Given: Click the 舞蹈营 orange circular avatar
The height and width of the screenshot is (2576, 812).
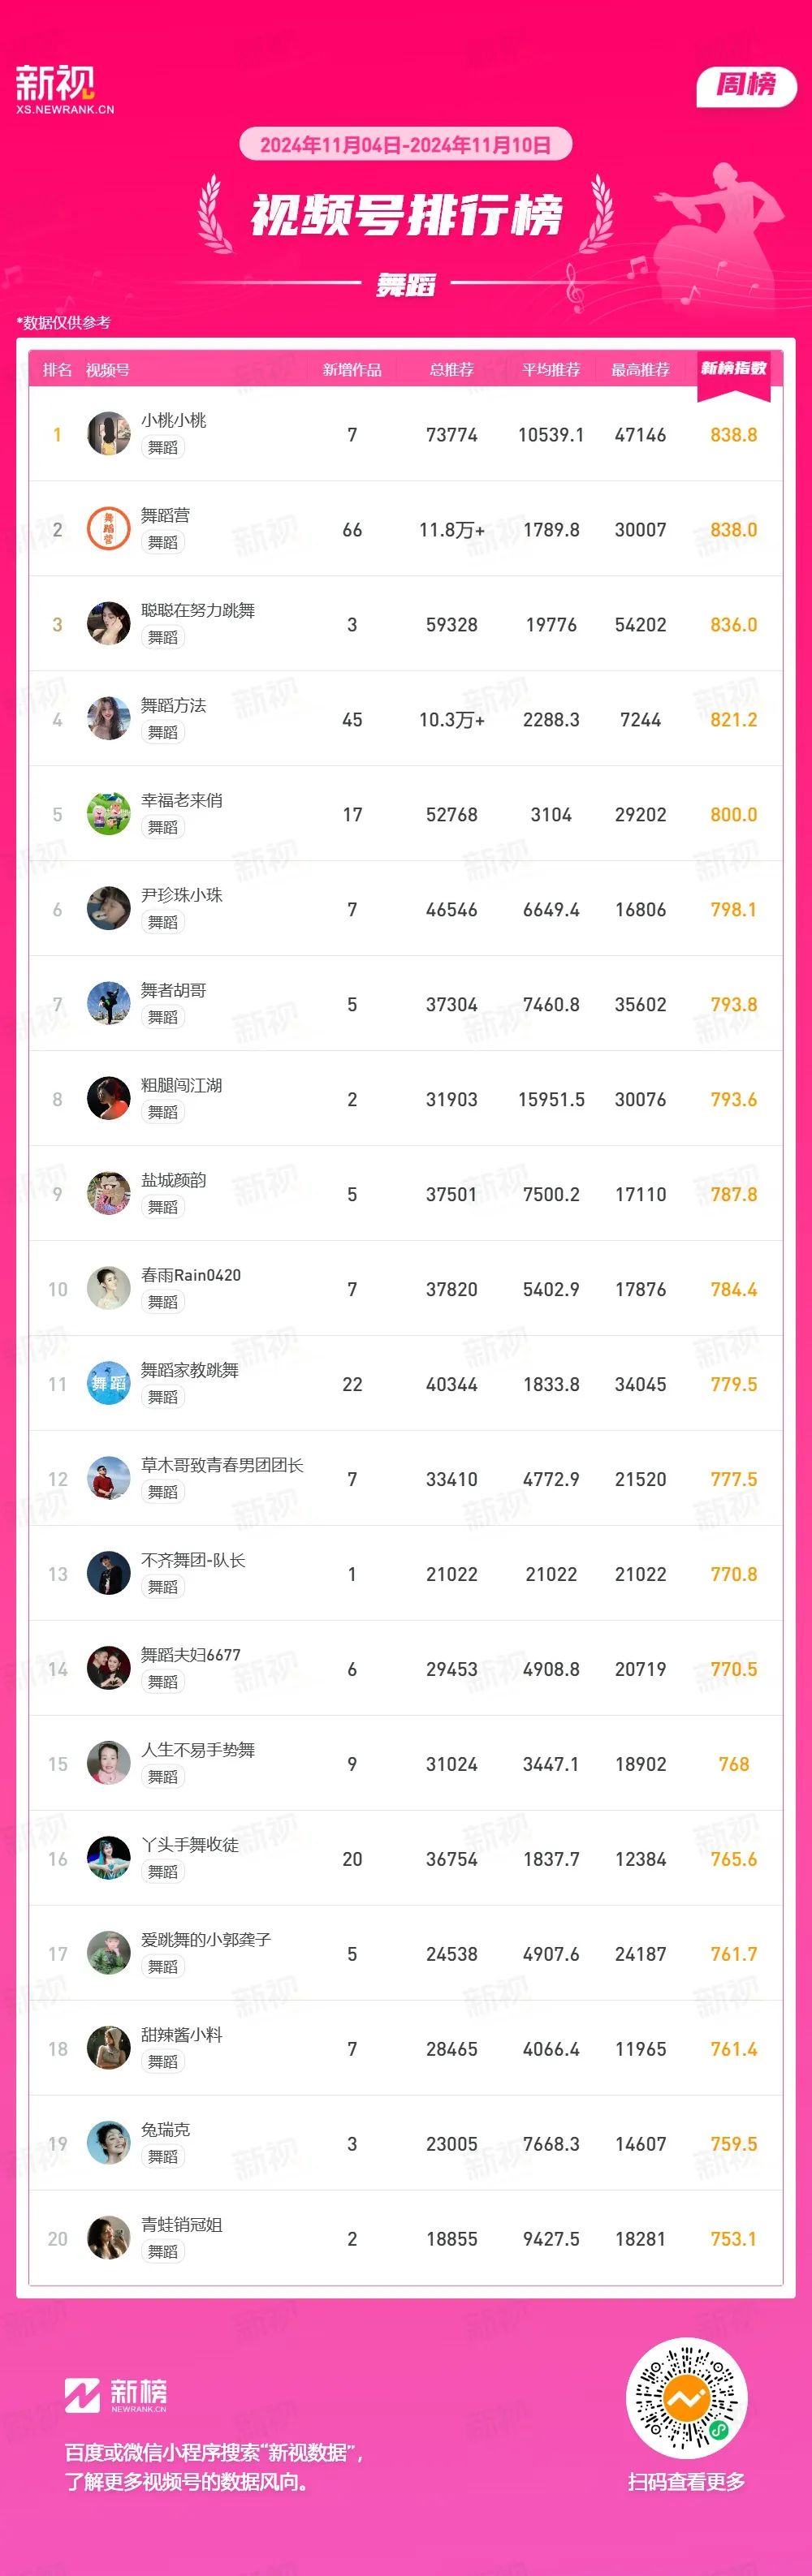Looking at the screenshot, I should (108, 529).
